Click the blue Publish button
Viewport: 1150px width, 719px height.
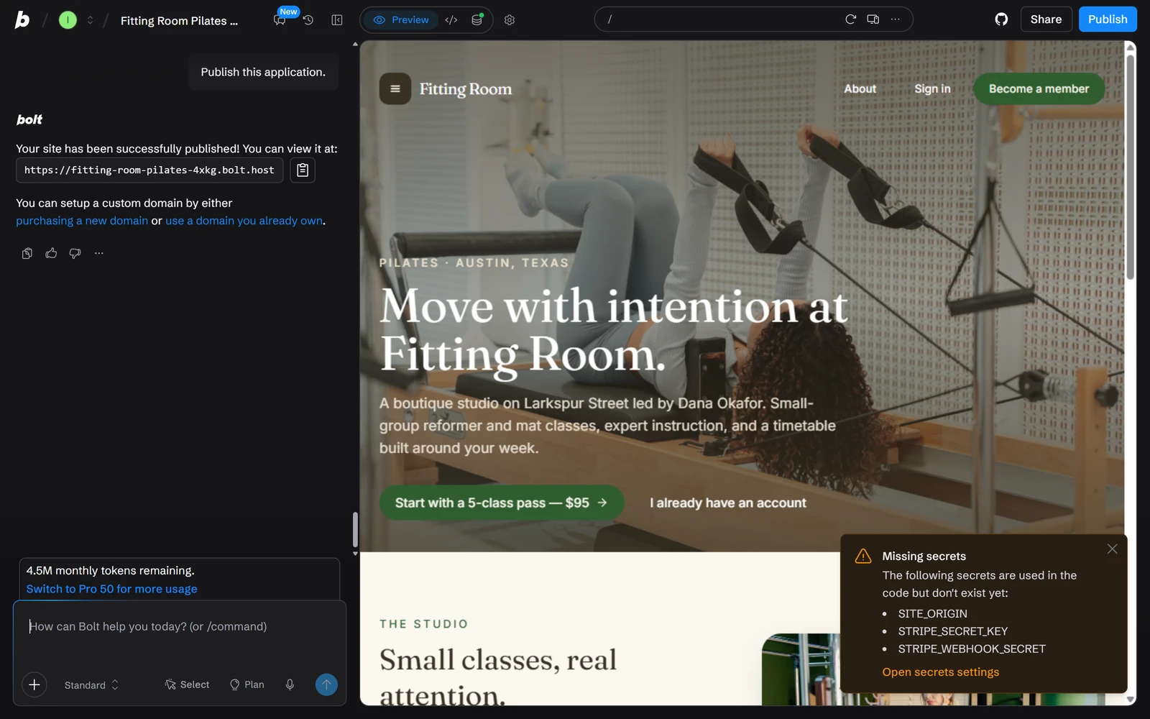coord(1108,19)
